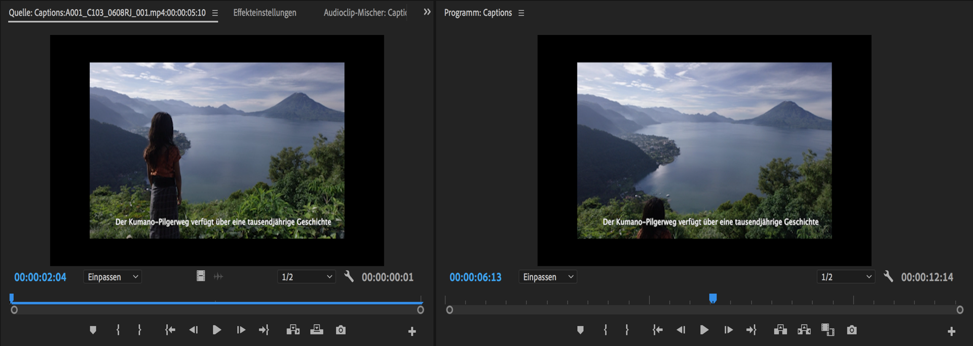Click Program monitor video preview
The height and width of the screenshot is (346, 973).
pyautogui.click(x=704, y=150)
